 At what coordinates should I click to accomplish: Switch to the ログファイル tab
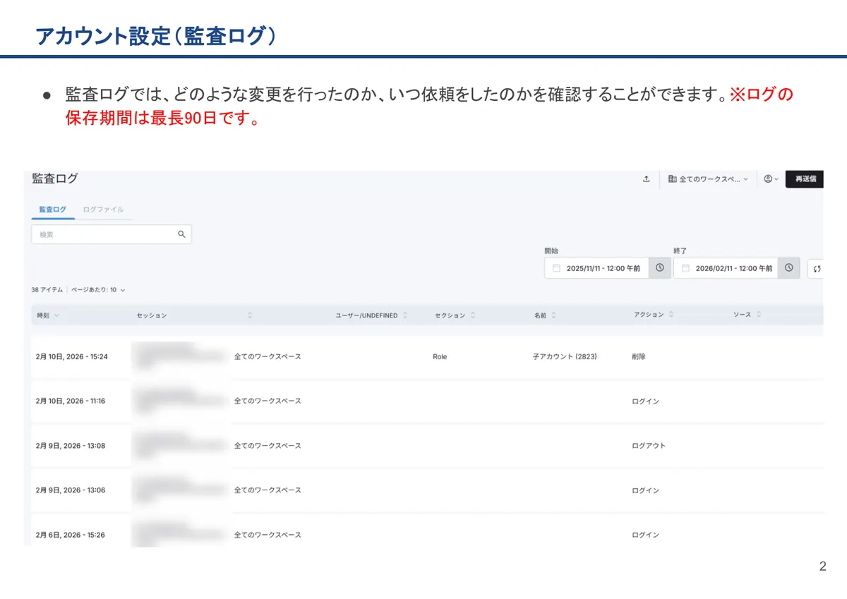click(x=103, y=210)
